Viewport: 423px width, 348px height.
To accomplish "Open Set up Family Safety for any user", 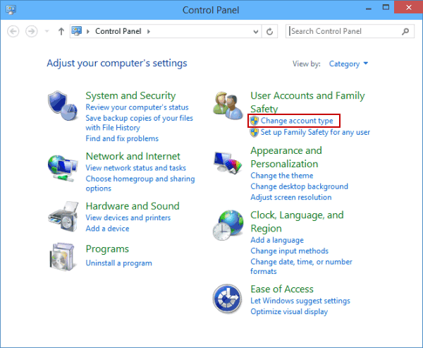I will pyautogui.click(x=315, y=133).
